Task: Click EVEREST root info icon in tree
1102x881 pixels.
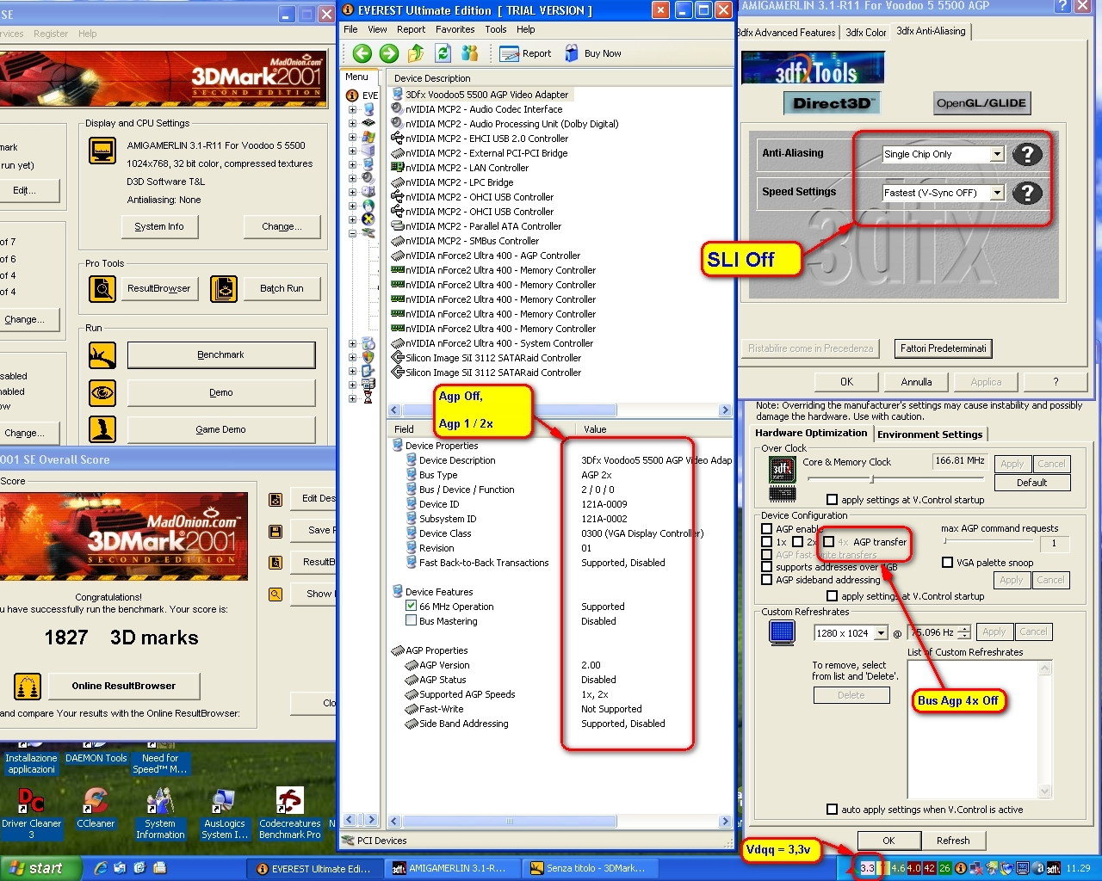Action: pyautogui.click(x=352, y=95)
